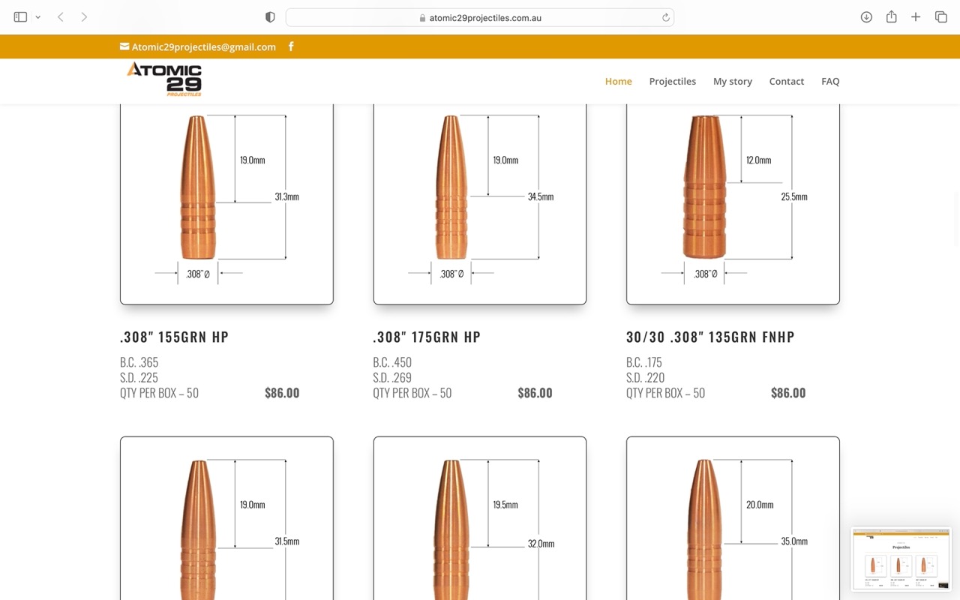Toggle the Safari sidebar
Screen dimensions: 960x600
[20, 16]
